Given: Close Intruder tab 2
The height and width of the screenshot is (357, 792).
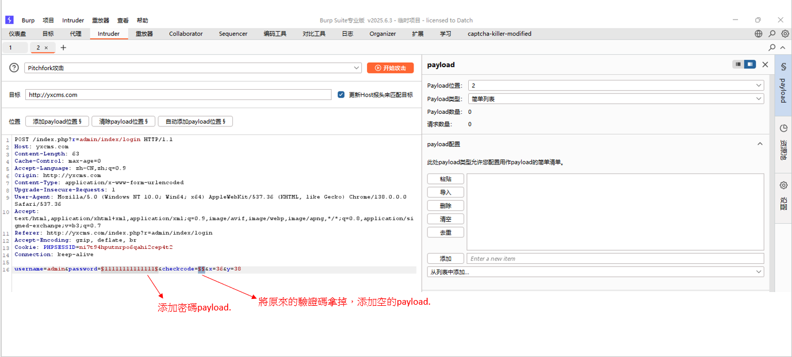Looking at the screenshot, I should pos(46,48).
